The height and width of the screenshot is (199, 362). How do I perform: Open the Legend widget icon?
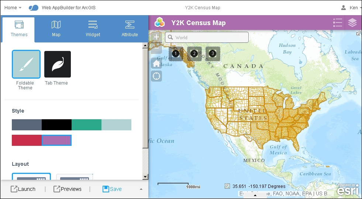tap(338, 23)
